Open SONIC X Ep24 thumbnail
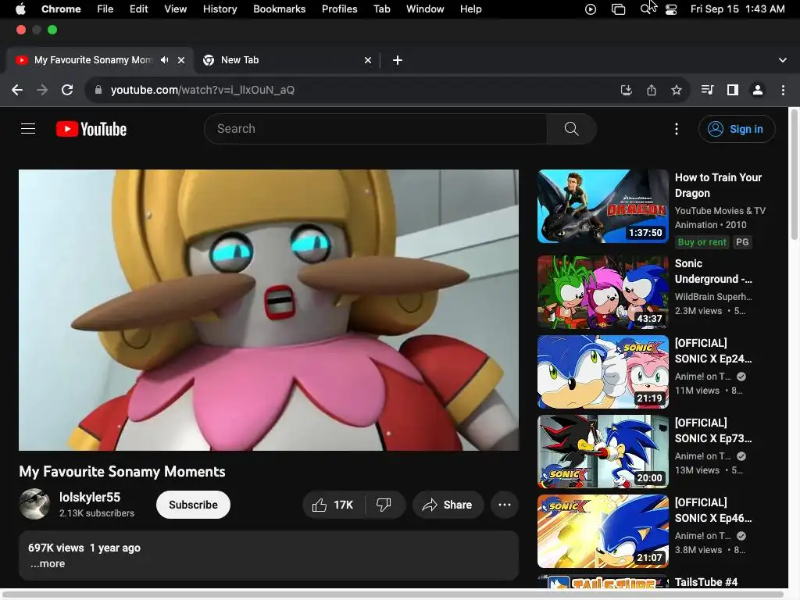The height and width of the screenshot is (600, 800). tap(603, 372)
